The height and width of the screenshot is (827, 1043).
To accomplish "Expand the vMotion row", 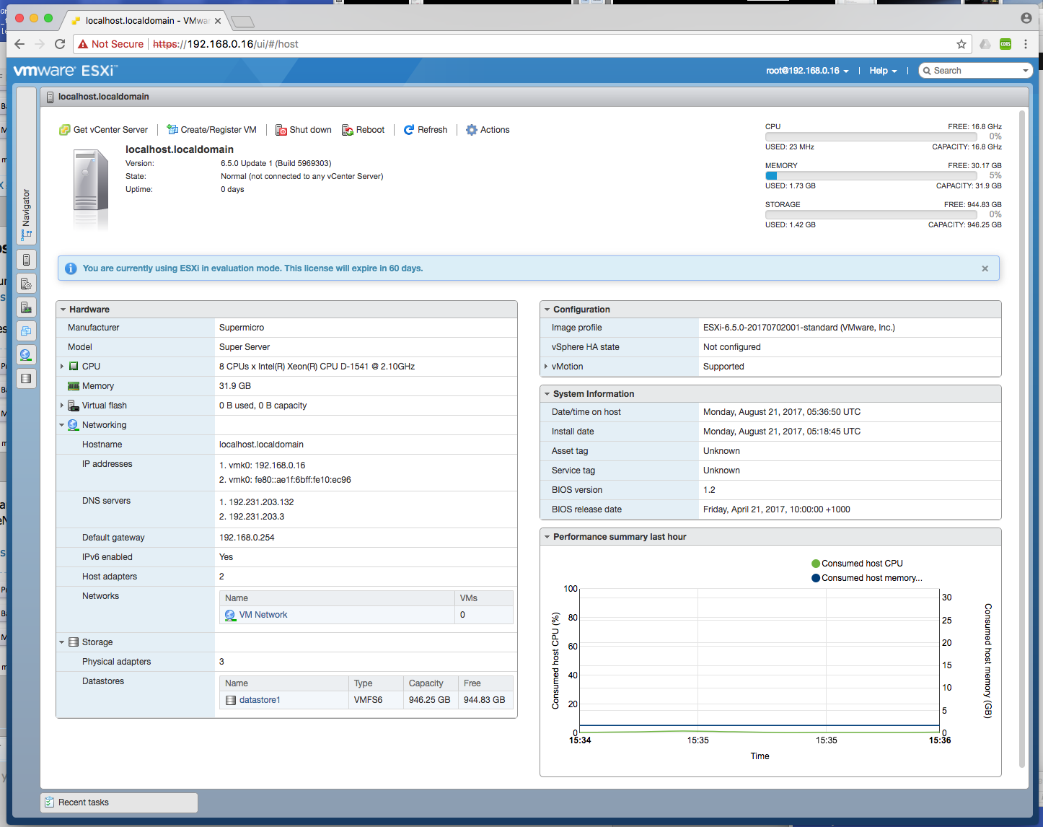I will (546, 367).
